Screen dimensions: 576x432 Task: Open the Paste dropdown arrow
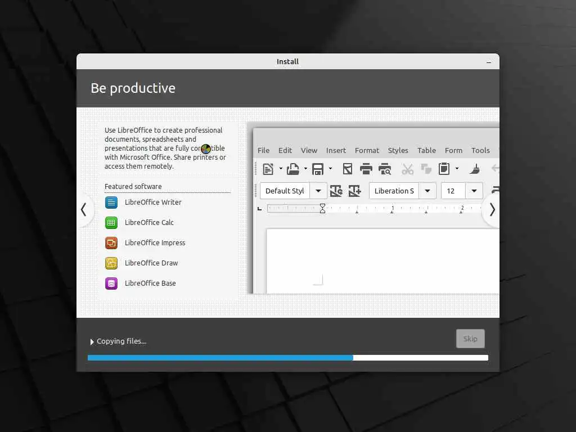tap(457, 169)
